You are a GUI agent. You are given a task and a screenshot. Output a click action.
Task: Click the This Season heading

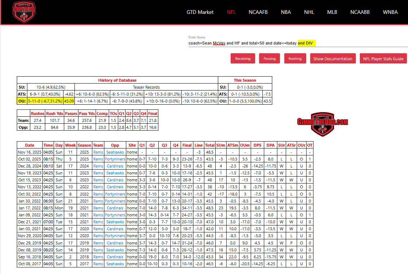[x=245, y=80]
